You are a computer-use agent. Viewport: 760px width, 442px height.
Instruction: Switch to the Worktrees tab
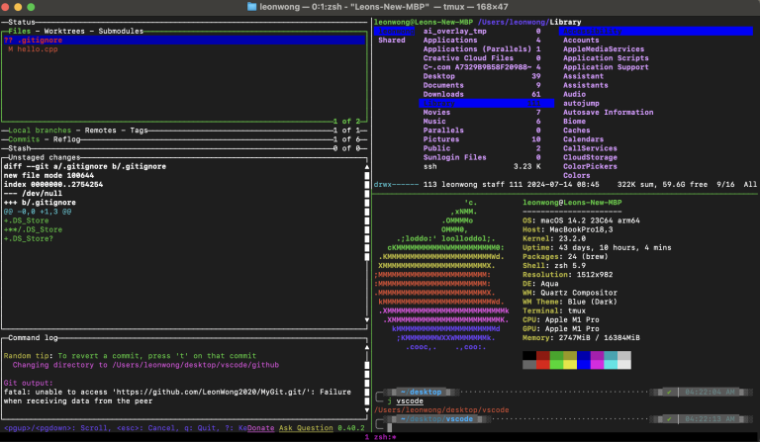[64, 31]
